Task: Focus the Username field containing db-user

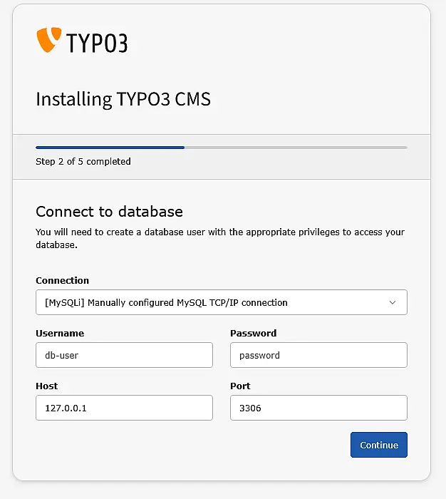Action: (124, 355)
